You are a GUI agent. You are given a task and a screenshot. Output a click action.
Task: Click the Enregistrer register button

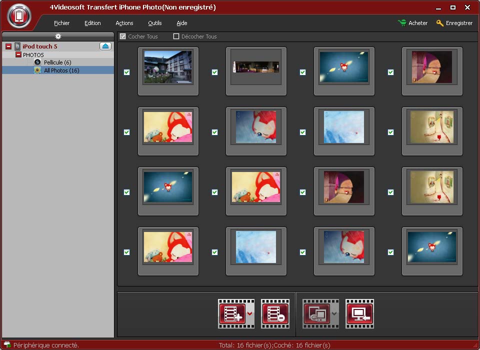click(454, 23)
